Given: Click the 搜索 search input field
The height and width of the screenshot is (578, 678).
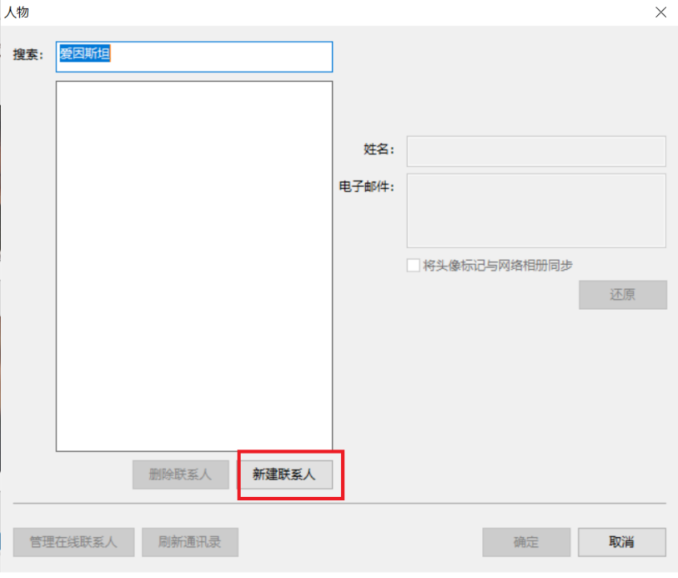Looking at the screenshot, I should pos(194,57).
